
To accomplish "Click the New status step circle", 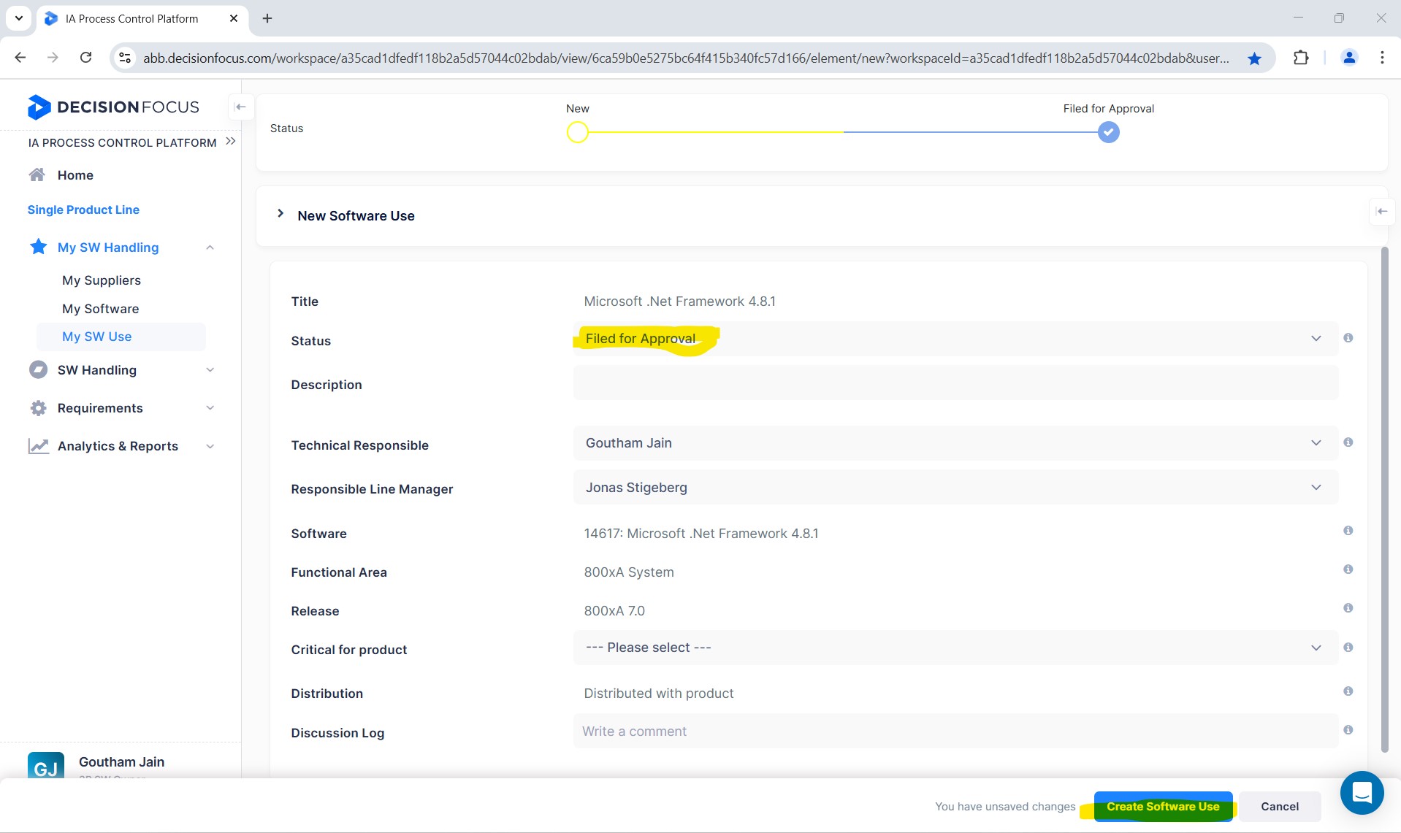I will [x=577, y=132].
